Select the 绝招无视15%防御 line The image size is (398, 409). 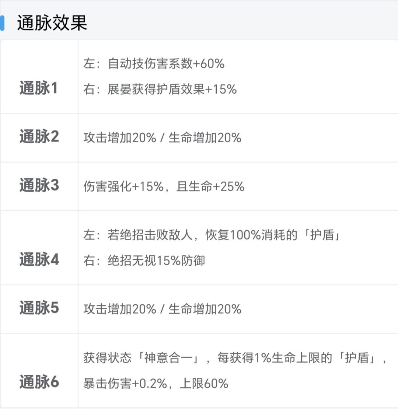tap(144, 261)
